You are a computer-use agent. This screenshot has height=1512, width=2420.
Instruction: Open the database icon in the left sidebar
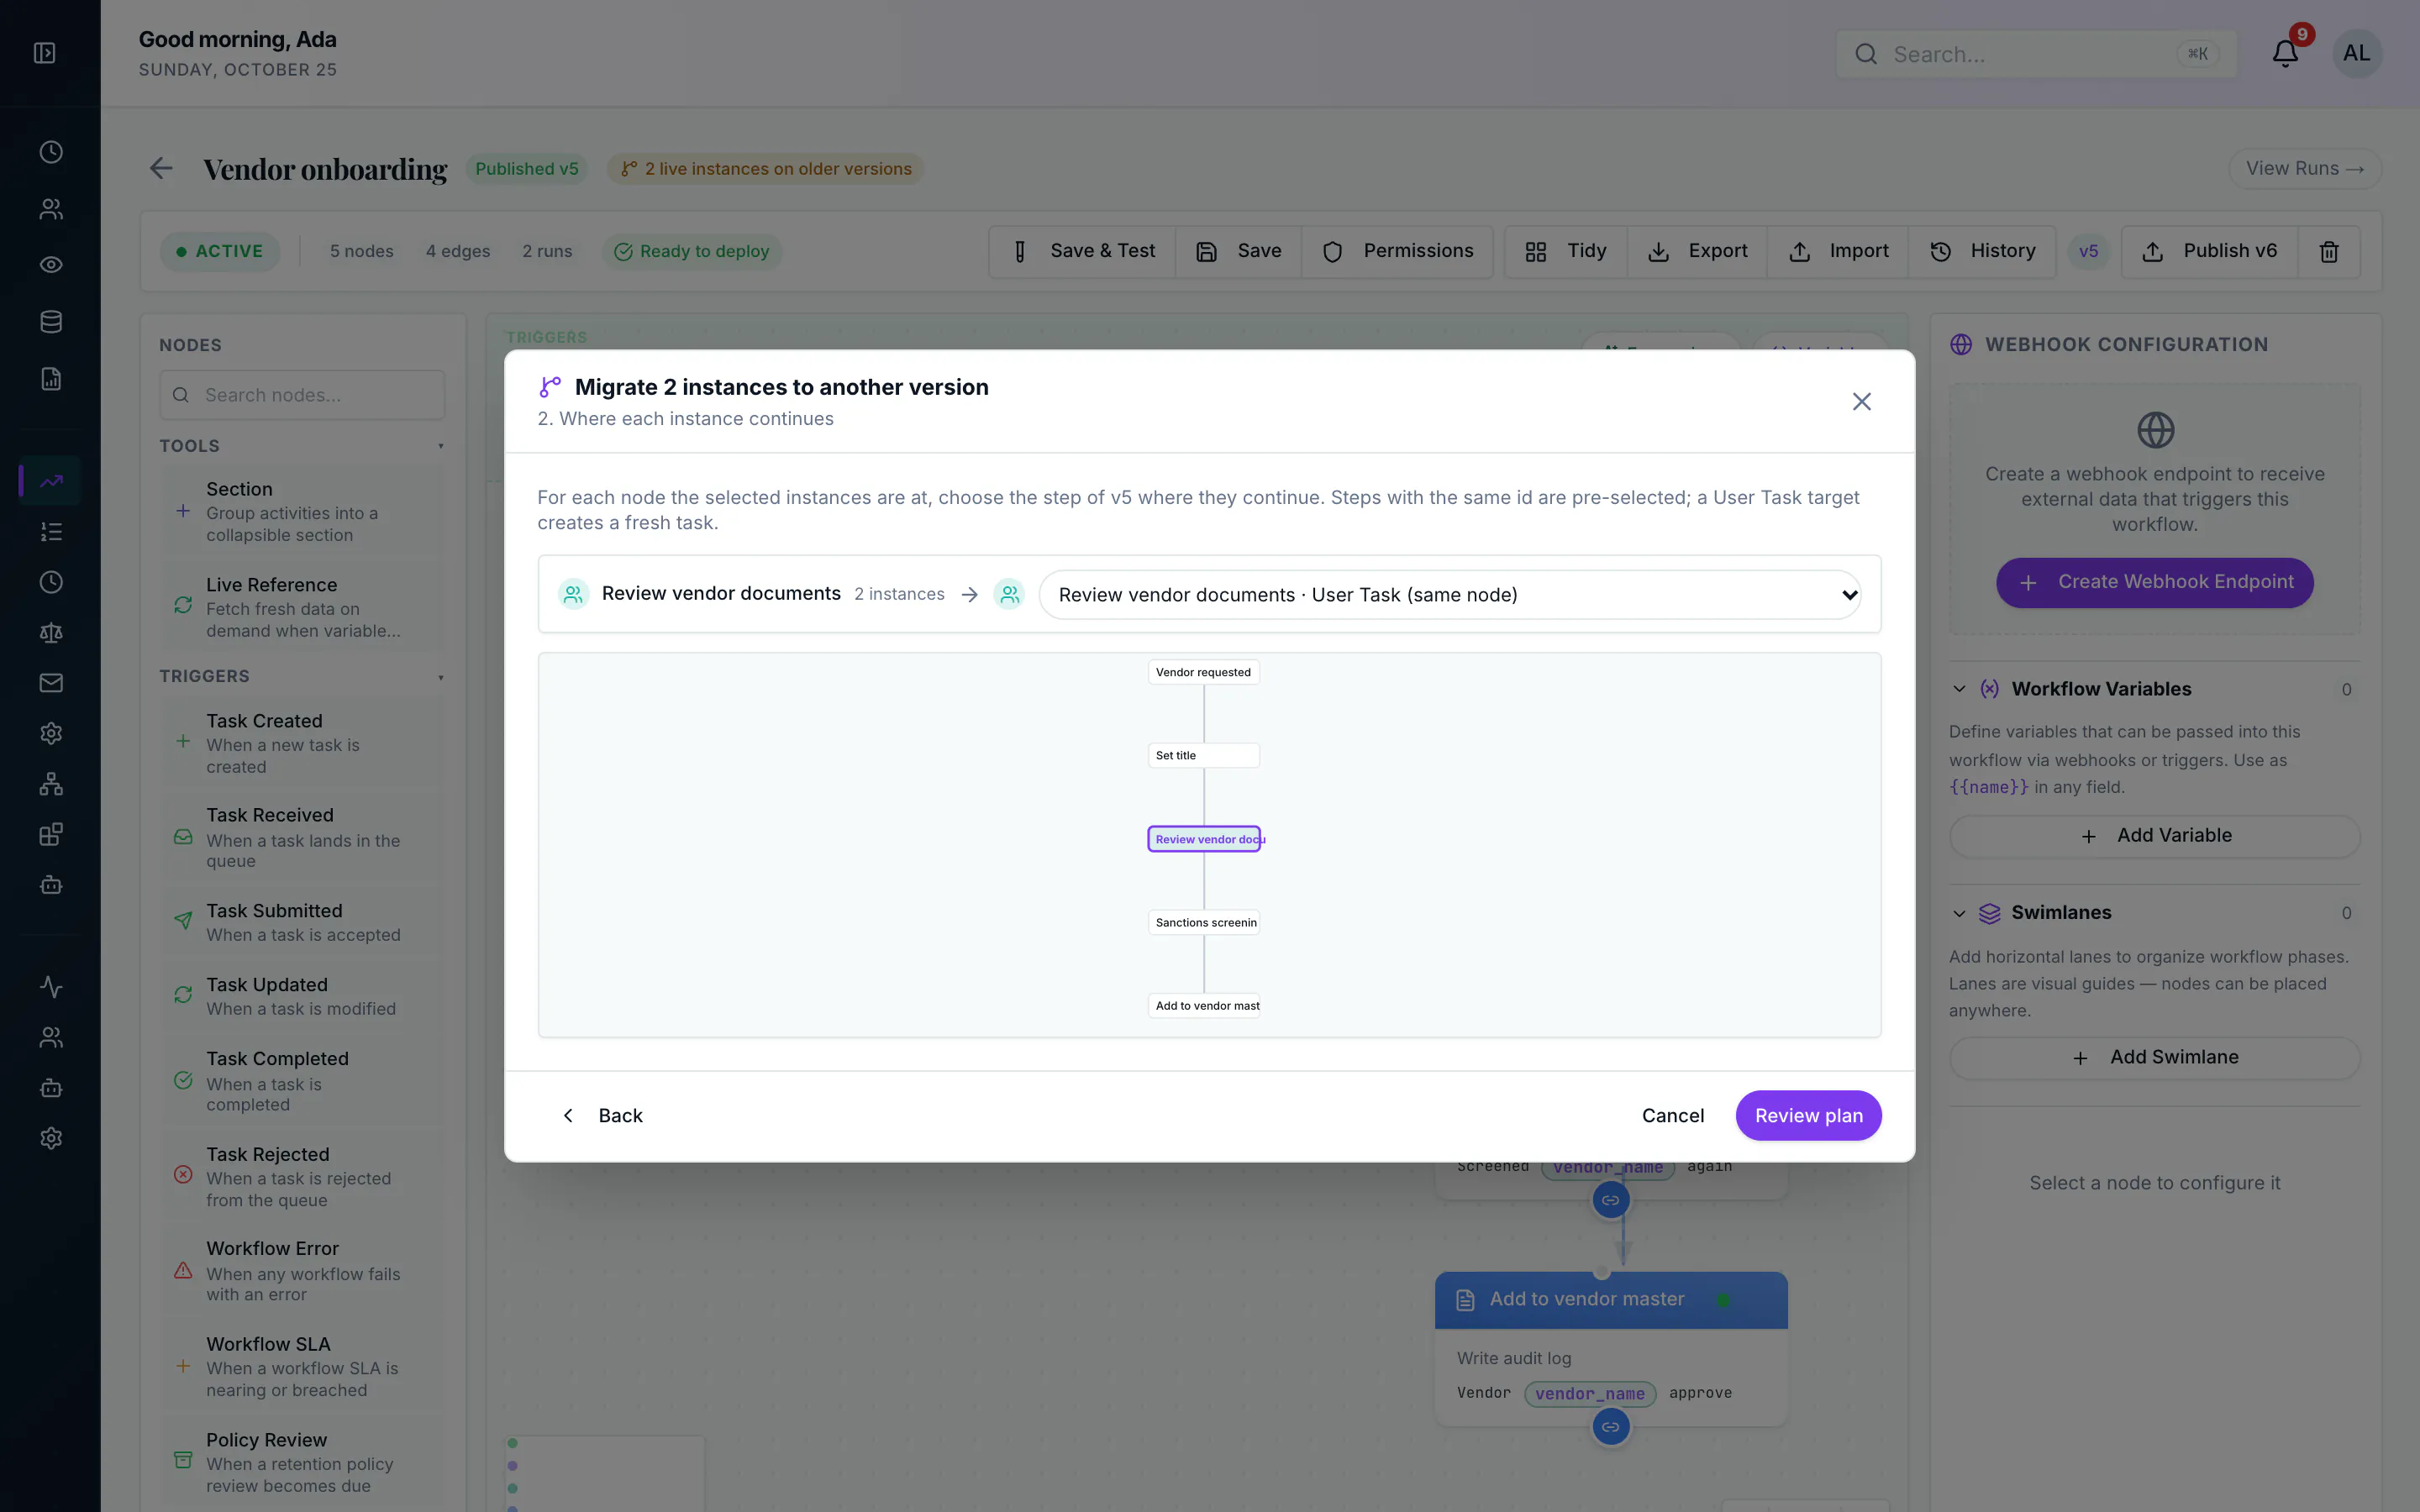click(x=51, y=322)
